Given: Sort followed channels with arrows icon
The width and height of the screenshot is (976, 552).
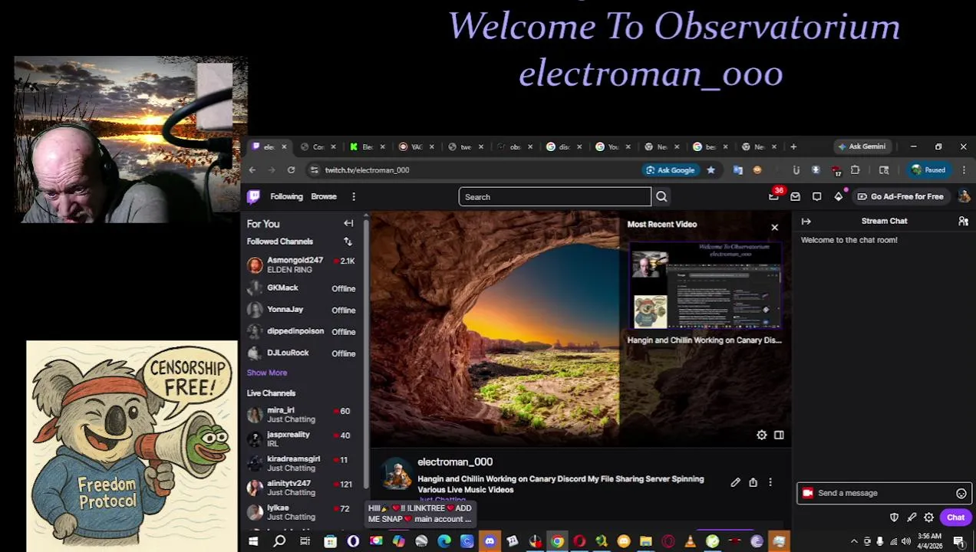Looking at the screenshot, I should (348, 242).
